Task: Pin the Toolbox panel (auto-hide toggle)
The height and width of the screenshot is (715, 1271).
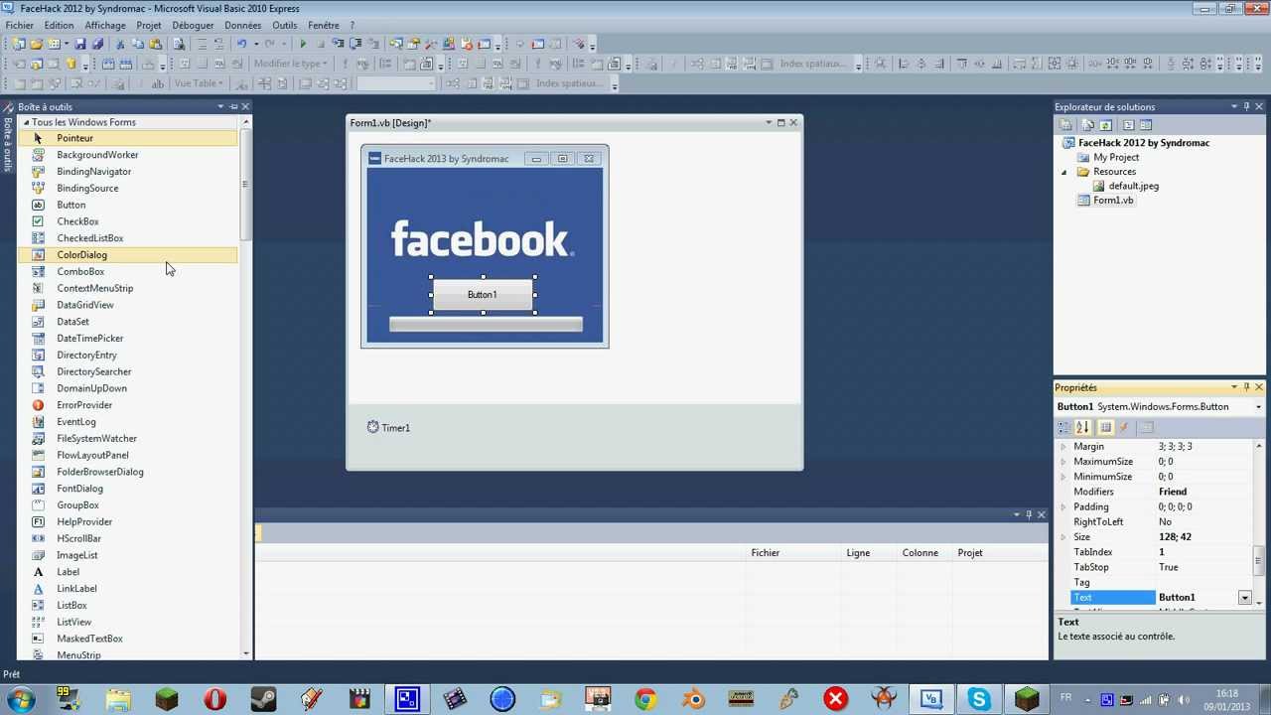Action: click(233, 106)
